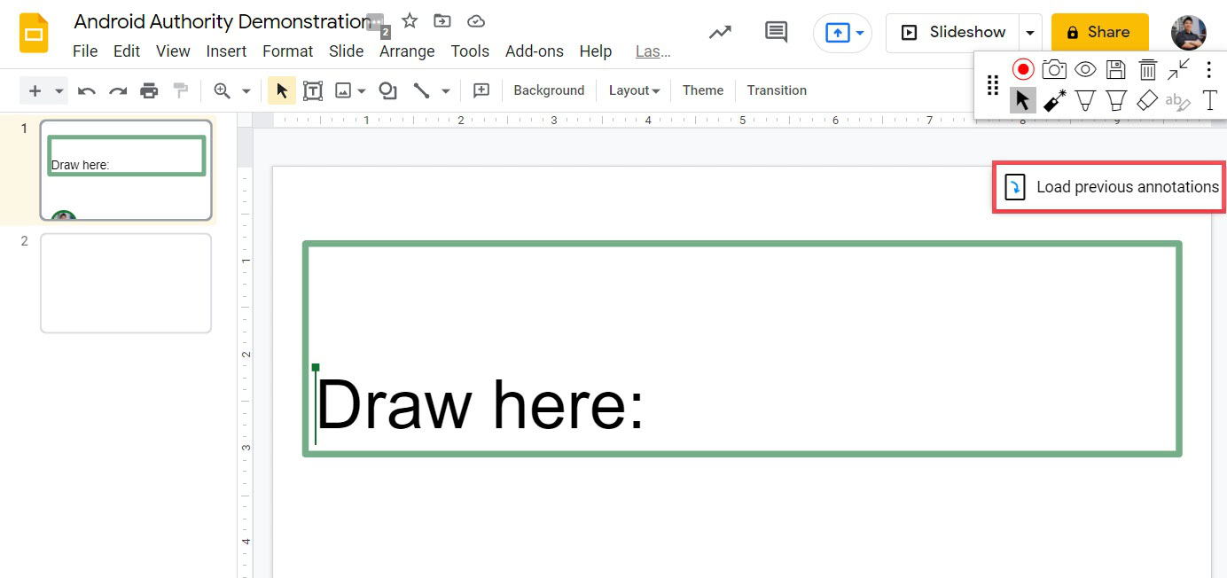Click the print icon in toolbar
Screen dimensions: 1227x578
[149, 90]
